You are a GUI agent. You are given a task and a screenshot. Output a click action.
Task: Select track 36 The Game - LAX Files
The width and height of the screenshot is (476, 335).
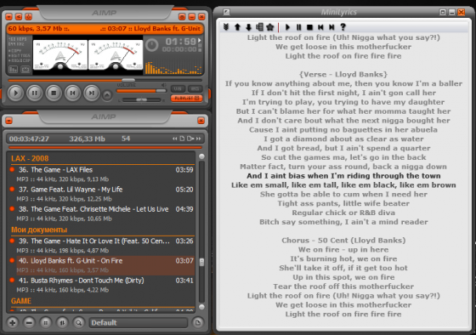(x=102, y=174)
